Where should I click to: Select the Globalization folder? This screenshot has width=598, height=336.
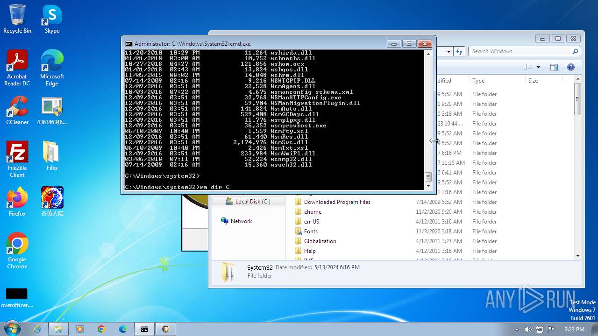pyautogui.click(x=320, y=241)
